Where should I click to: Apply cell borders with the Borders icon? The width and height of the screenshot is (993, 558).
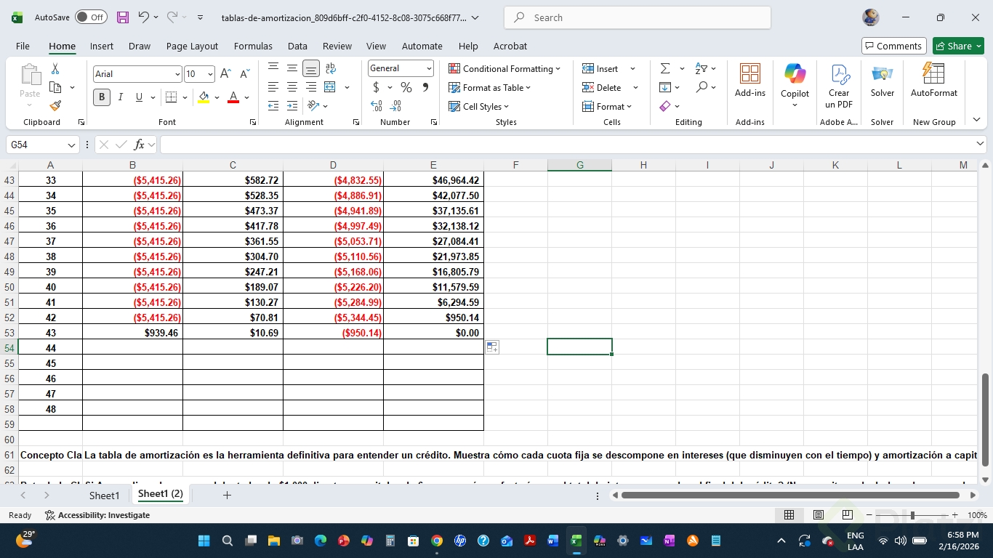[172, 97]
